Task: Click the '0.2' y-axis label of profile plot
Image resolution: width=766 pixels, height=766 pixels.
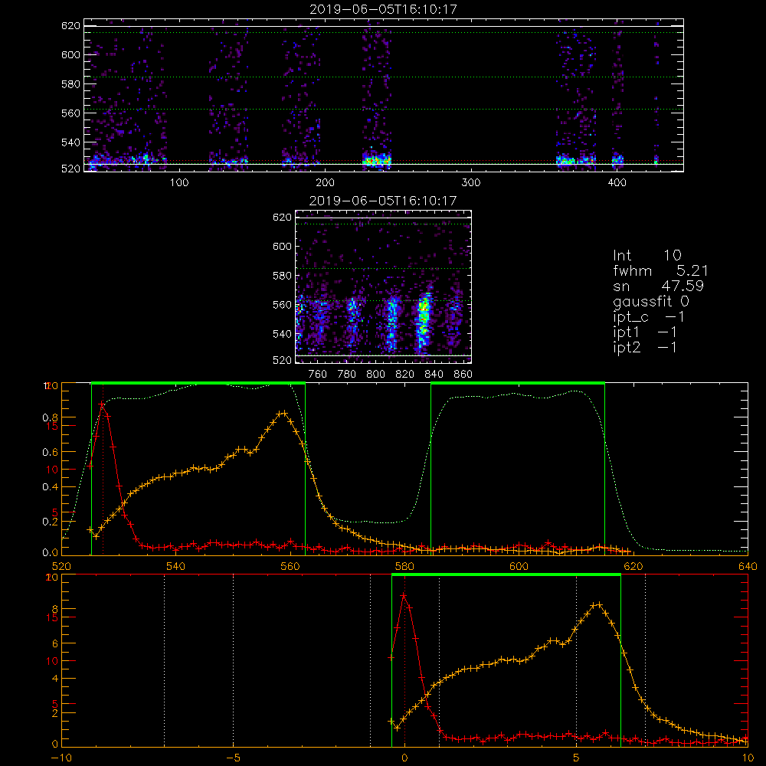Action: [x=51, y=522]
